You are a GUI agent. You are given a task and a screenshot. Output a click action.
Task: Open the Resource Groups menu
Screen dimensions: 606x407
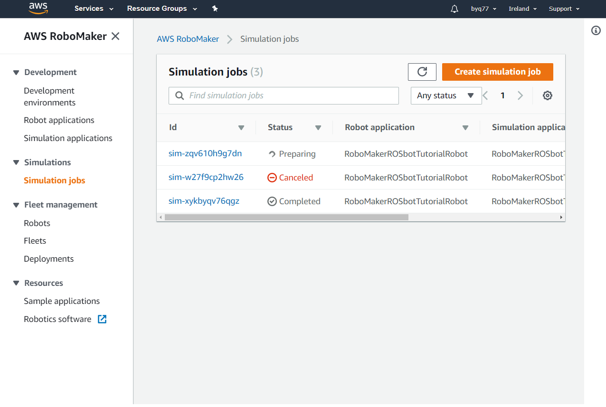tap(161, 9)
